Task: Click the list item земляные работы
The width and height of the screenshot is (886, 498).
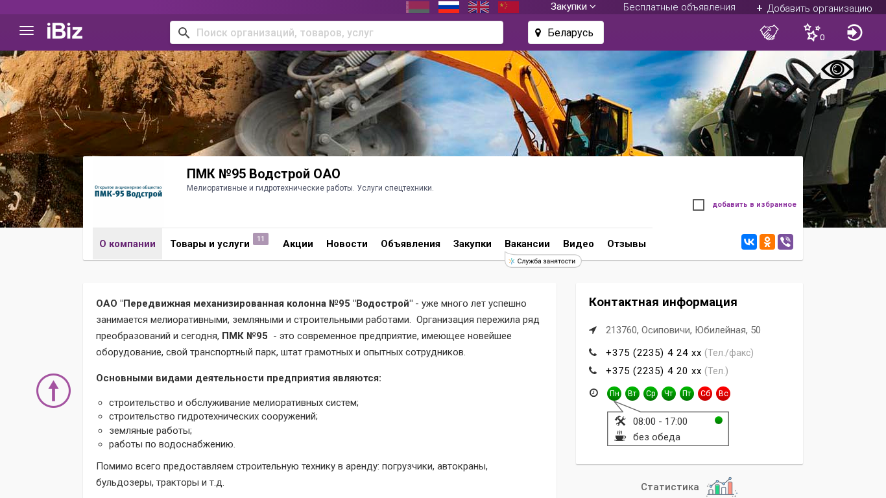Action: pyautogui.click(x=150, y=430)
